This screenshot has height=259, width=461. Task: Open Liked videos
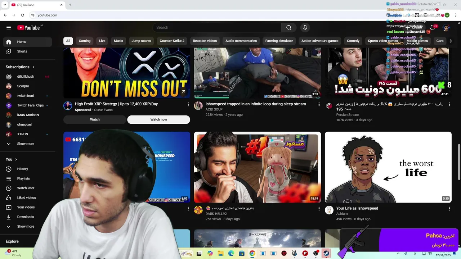(x=27, y=197)
